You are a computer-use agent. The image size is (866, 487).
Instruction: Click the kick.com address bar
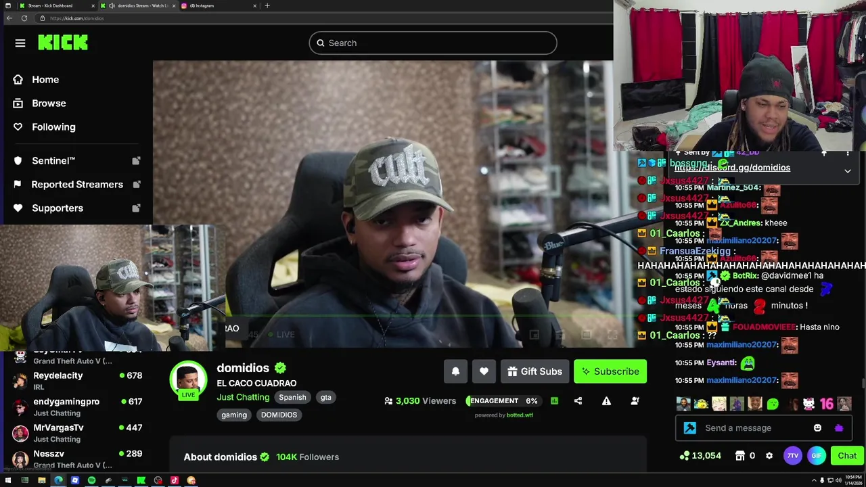(325, 18)
